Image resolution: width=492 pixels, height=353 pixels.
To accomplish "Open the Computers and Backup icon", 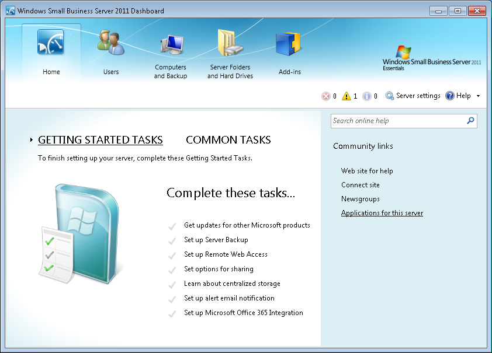I will (x=172, y=44).
